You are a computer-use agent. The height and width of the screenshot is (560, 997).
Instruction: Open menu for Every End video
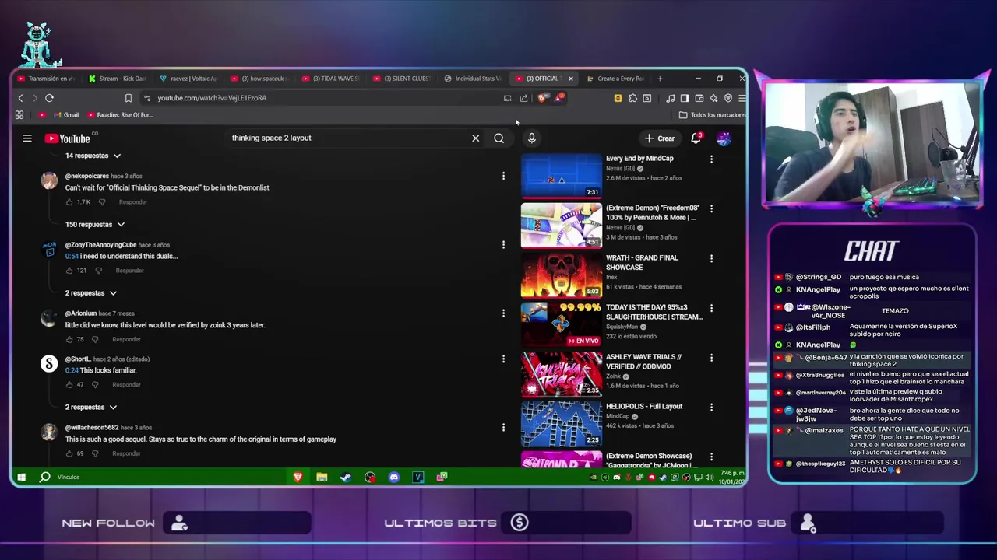tap(711, 159)
